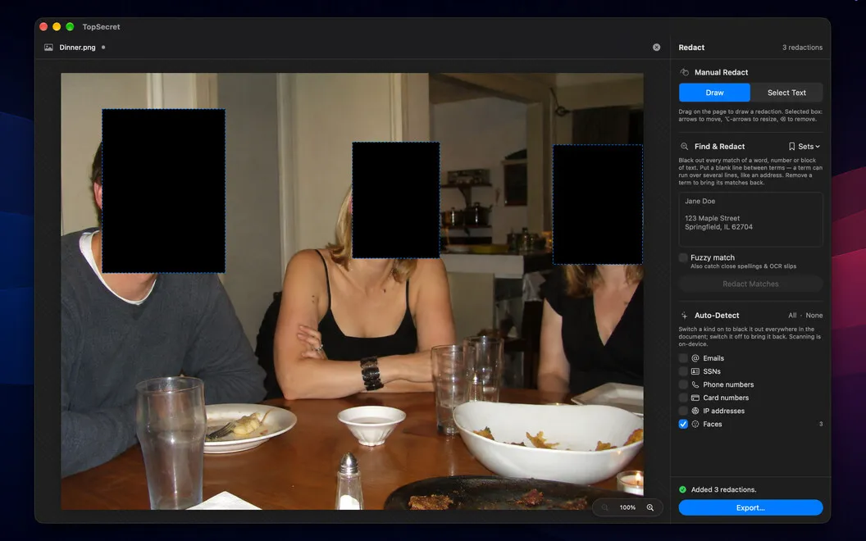Screen dimensions: 866x541
Task: Click the '3 redactions' count text
Action: click(802, 48)
